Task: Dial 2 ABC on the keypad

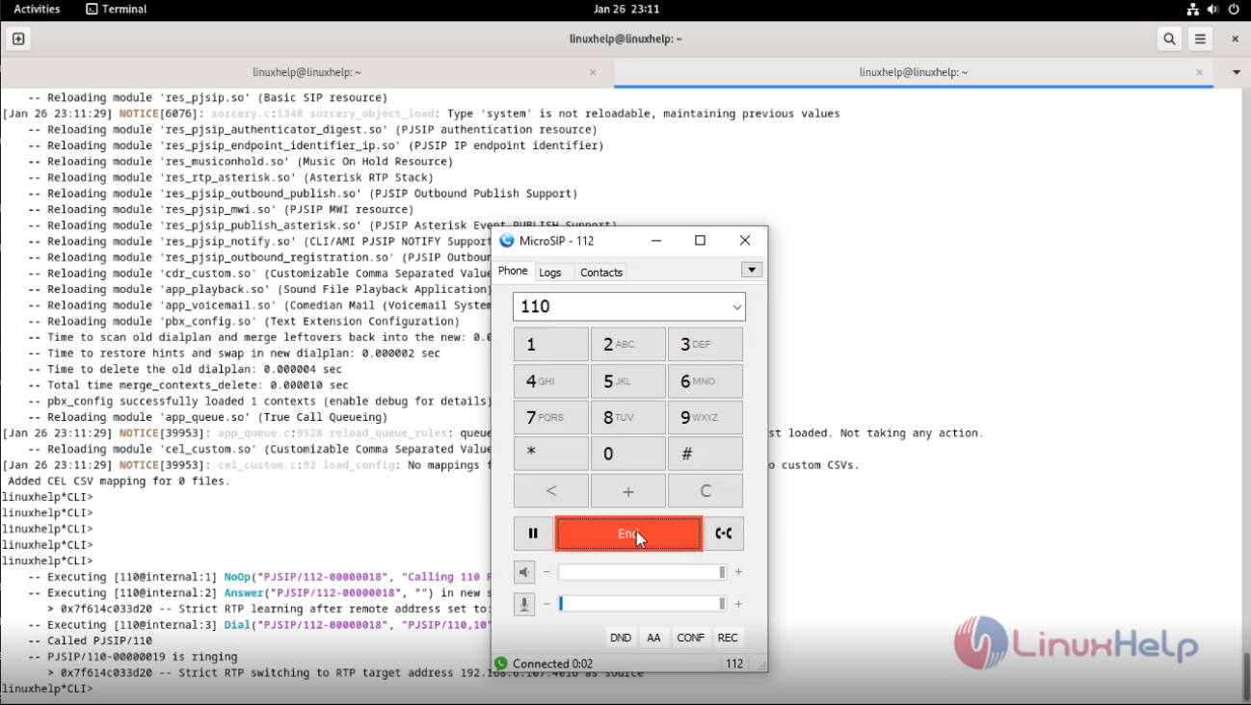Action: [627, 345]
